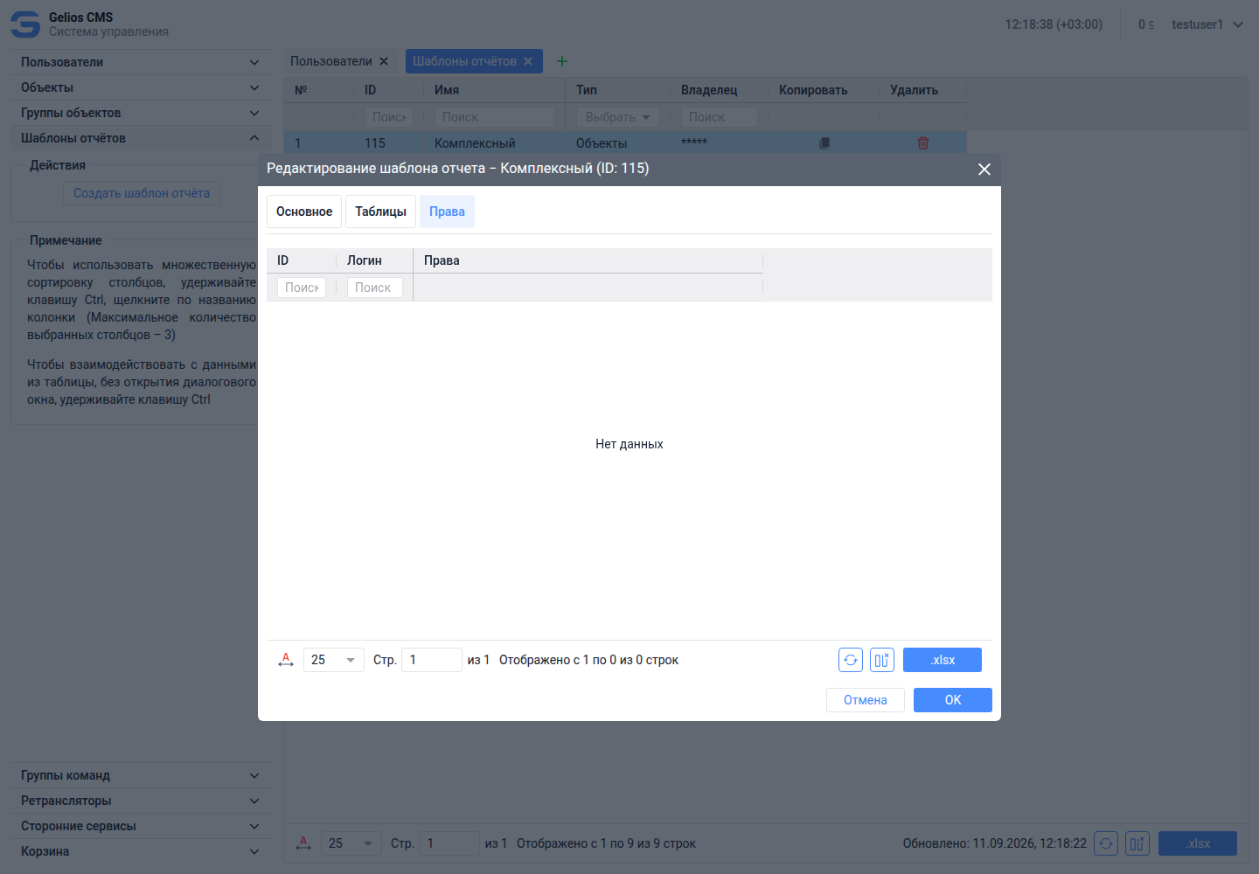Switch to the Основное tab
The height and width of the screenshot is (874, 1259).
click(x=304, y=212)
